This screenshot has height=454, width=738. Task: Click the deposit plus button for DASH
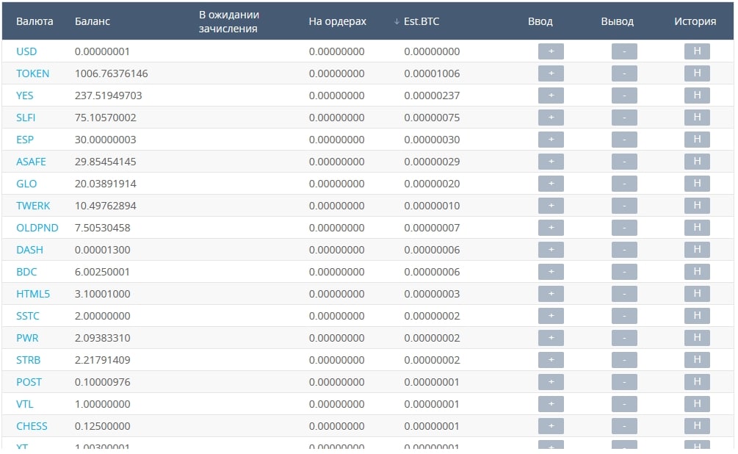click(551, 250)
